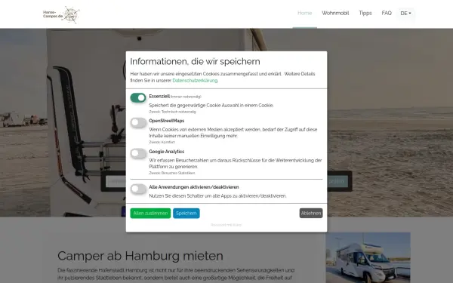
Task: Open the Home menu item
Action: (304, 13)
